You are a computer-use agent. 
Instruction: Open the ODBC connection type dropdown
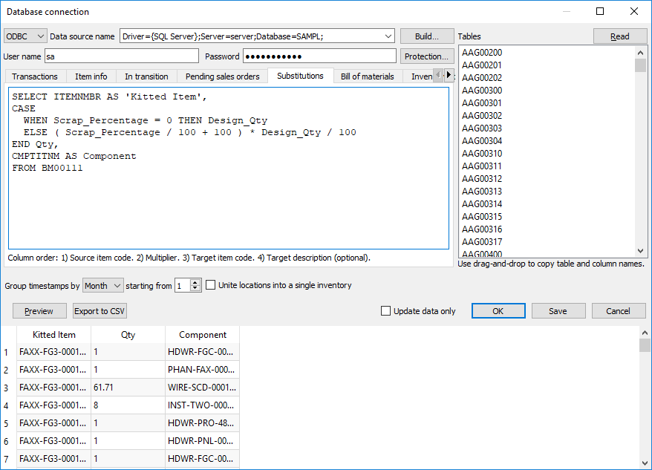(26, 36)
